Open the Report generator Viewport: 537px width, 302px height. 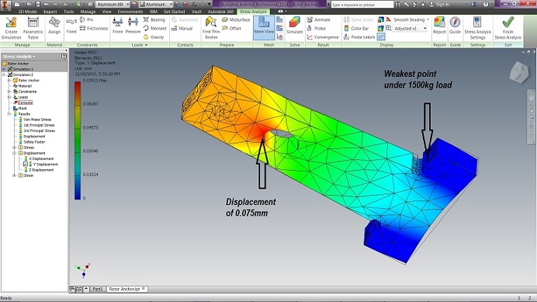[x=439, y=26]
